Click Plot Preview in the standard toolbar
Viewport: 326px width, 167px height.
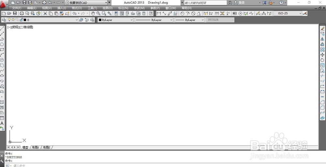click(x=27, y=13)
